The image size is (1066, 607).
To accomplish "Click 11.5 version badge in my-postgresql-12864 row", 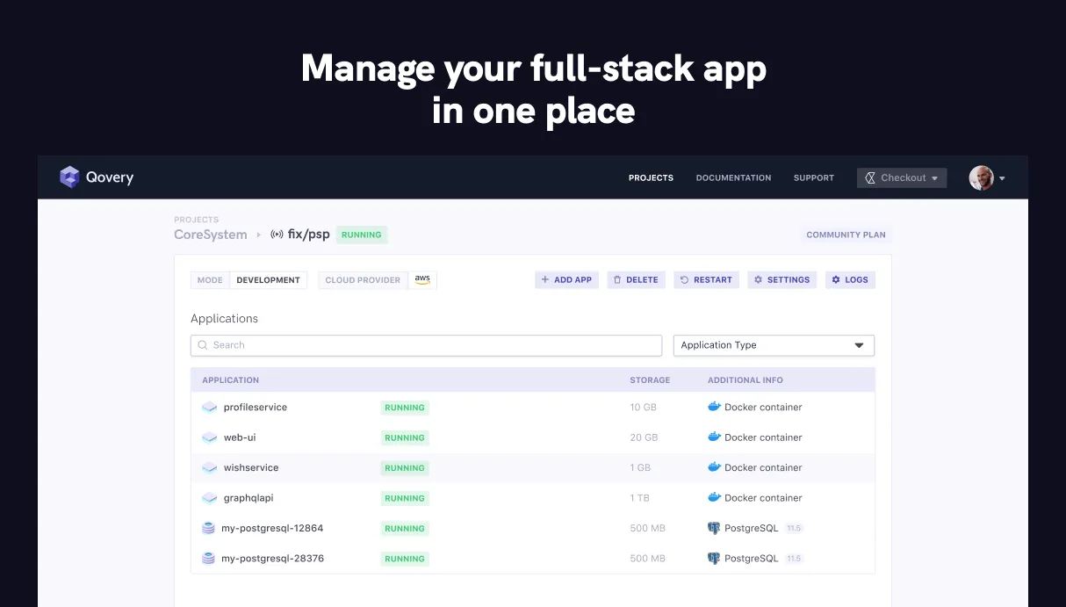I will tap(794, 529).
